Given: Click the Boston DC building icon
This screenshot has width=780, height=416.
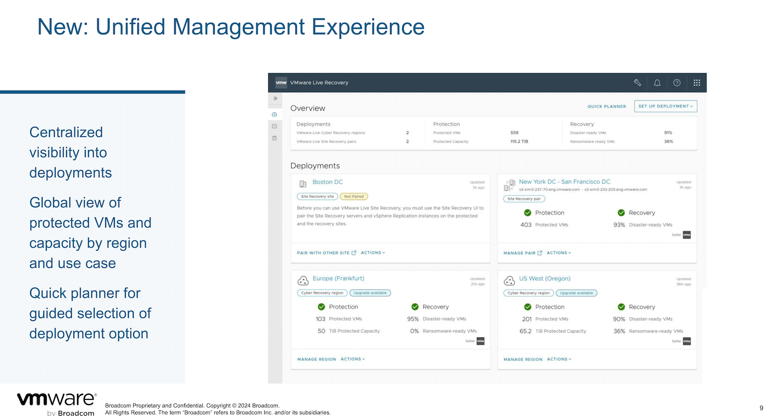Looking at the screenshot, I should pyautogui.click(x=303, y=184).
